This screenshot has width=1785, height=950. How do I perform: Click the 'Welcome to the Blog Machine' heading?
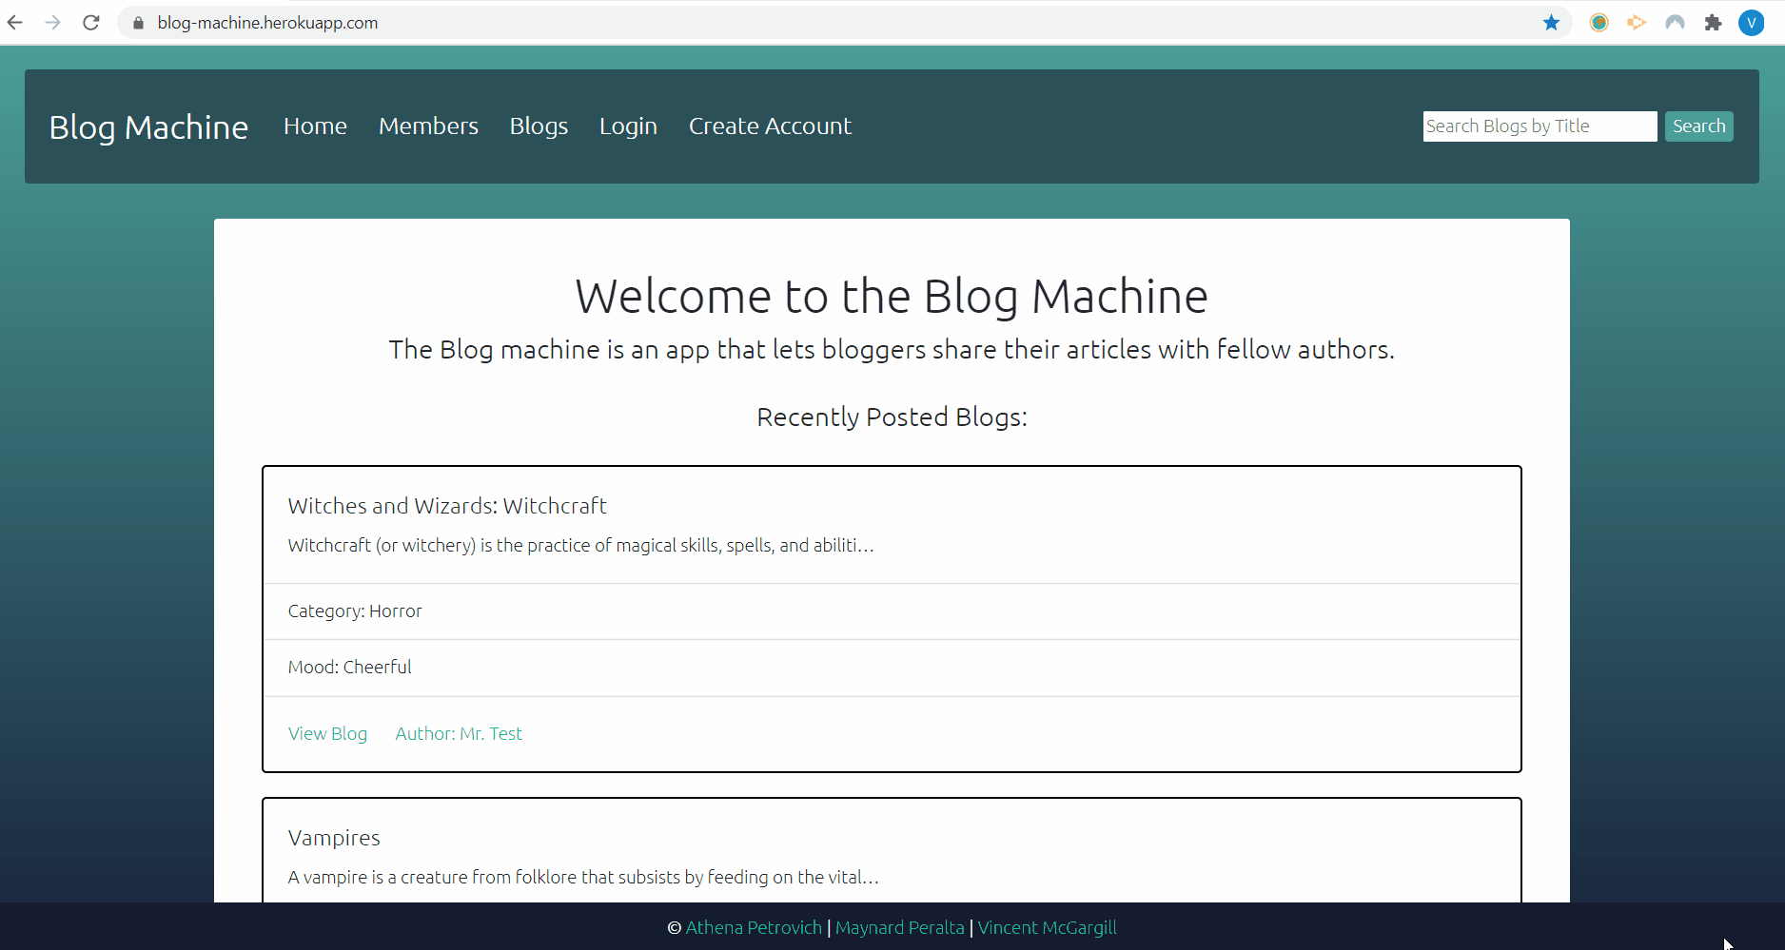pos(892,297)
